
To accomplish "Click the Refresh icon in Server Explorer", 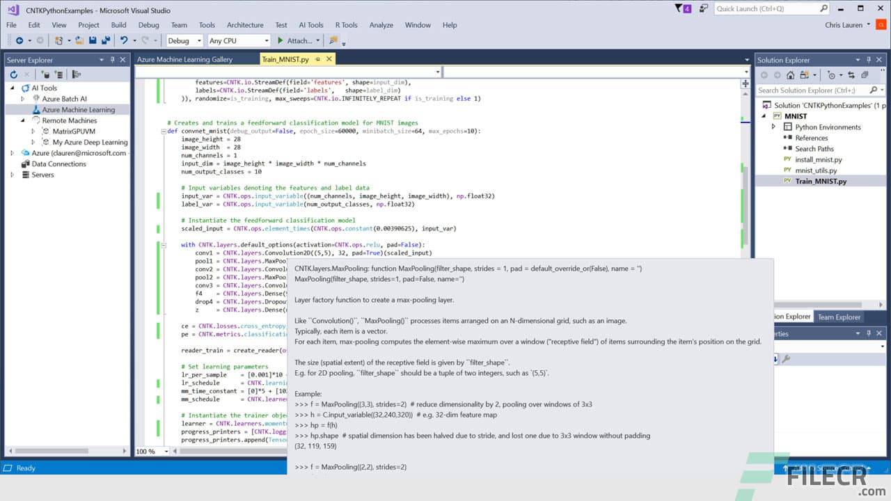I will [x=14, y=74].
